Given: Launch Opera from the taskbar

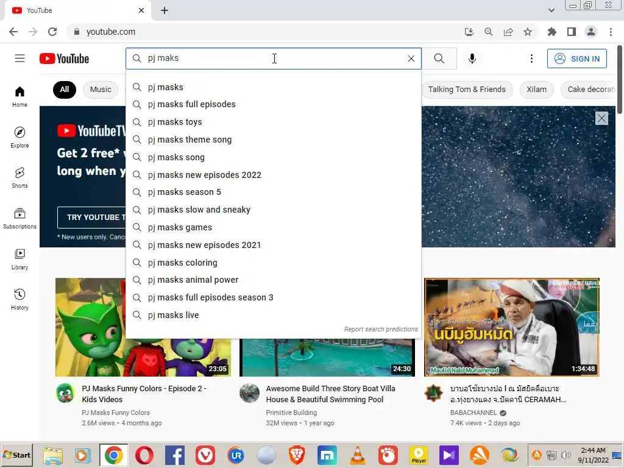Looking at the screenshot, I should 144,455.
